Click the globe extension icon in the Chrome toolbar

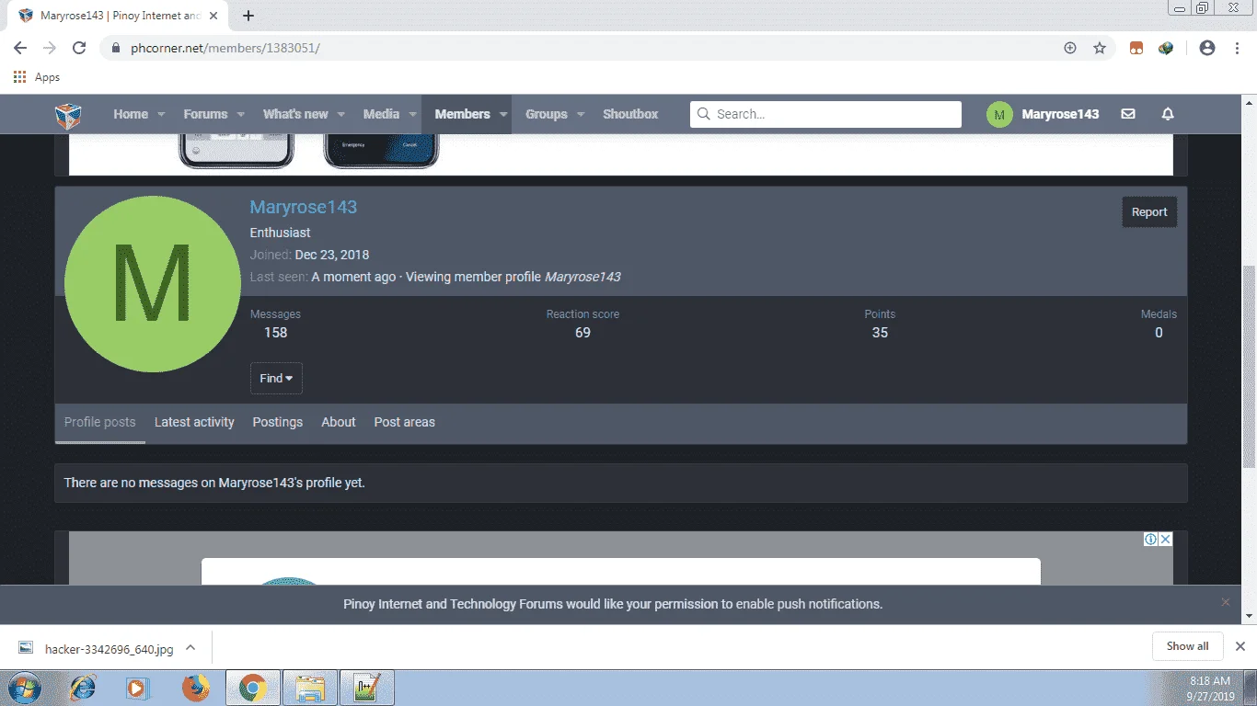point(1166,48)
